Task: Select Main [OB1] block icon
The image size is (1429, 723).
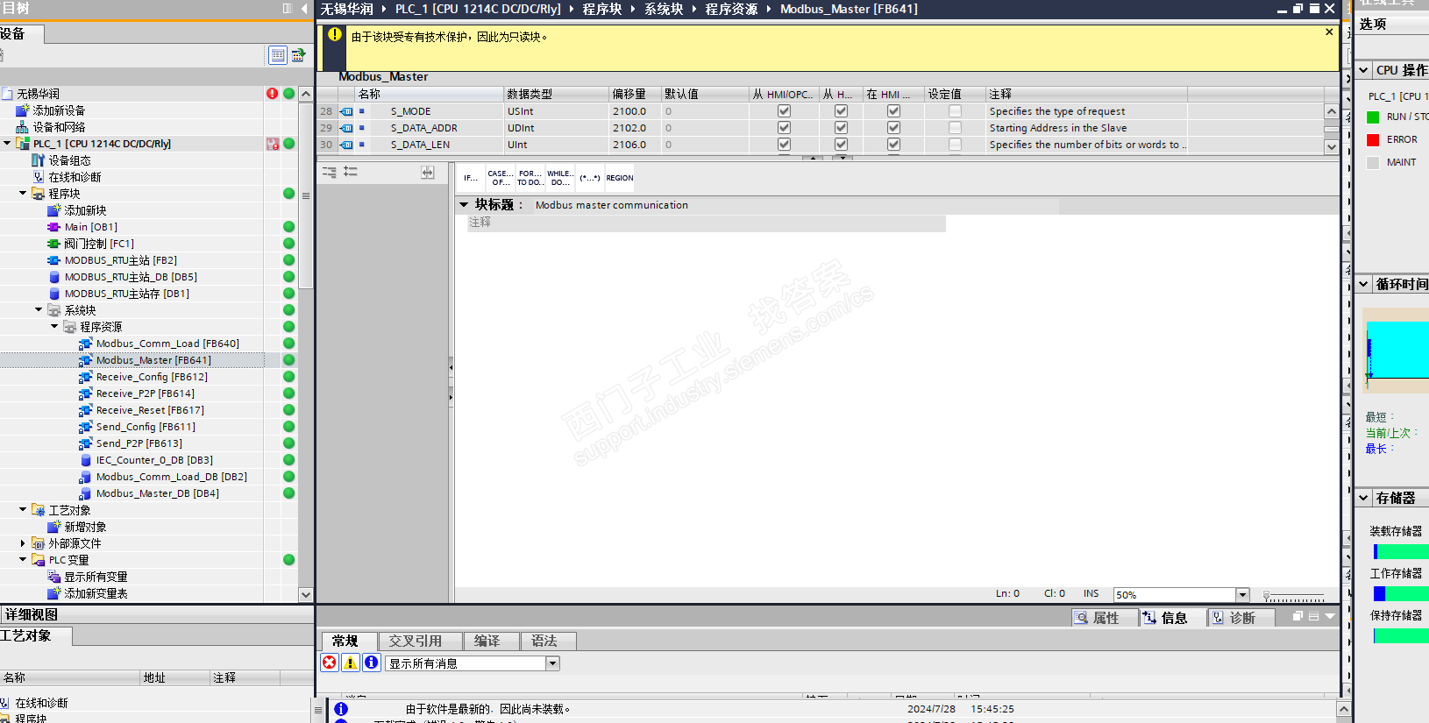Action: 54,227
